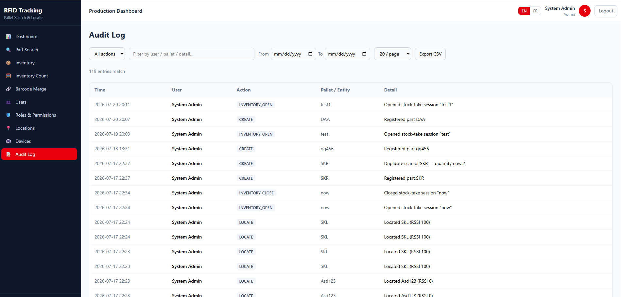Viewport: 621px width, 297px height.
Task: Focus the user/pallet/detail filter field
Action: click(x=192, y=54)
